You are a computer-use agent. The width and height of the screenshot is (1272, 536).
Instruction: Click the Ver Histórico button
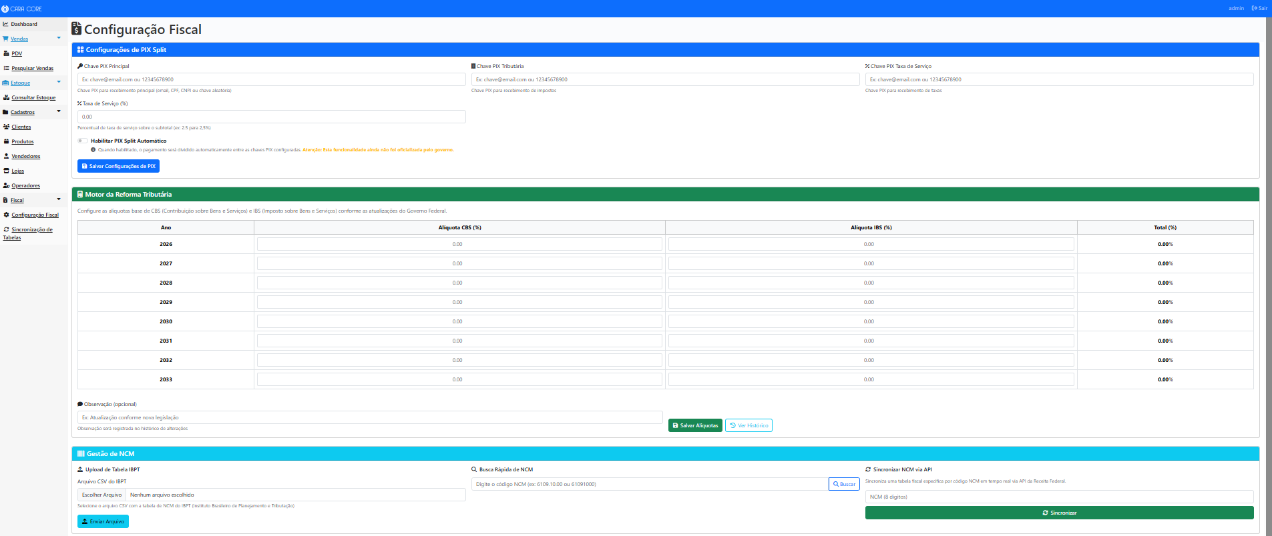point(749,425)
